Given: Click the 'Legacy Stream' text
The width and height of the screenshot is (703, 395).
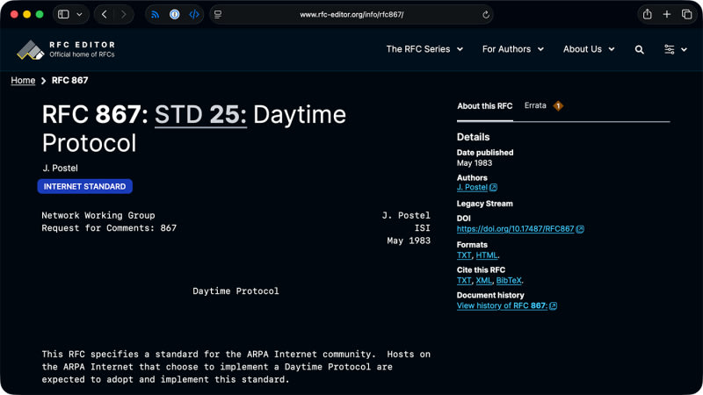Looking at the screenshot, I should 485,204.
